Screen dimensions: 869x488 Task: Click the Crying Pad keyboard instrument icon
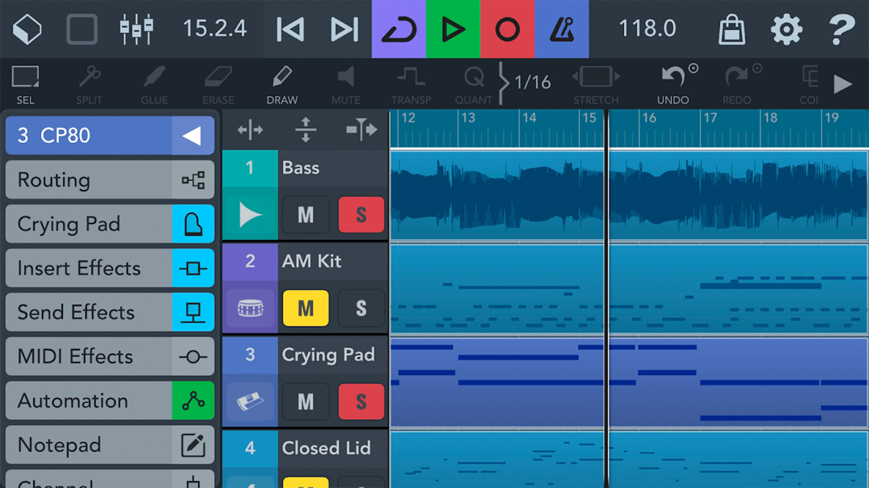250,402
